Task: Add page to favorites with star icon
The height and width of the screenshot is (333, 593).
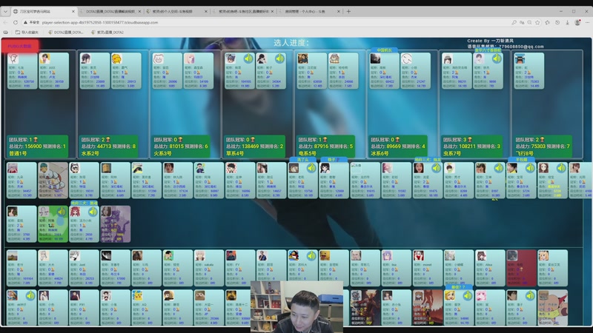Action: pyautogui.click(x=538, y=23)
